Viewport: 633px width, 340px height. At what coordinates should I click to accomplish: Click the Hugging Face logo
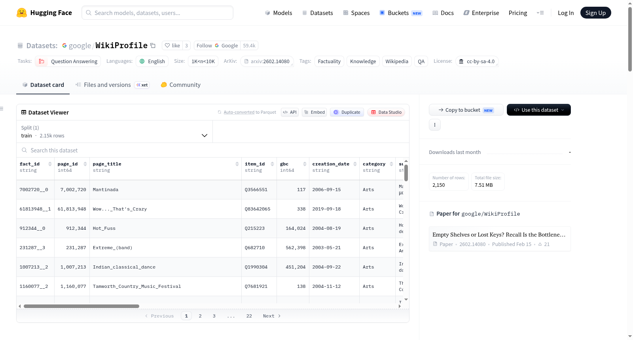(44, 13)
